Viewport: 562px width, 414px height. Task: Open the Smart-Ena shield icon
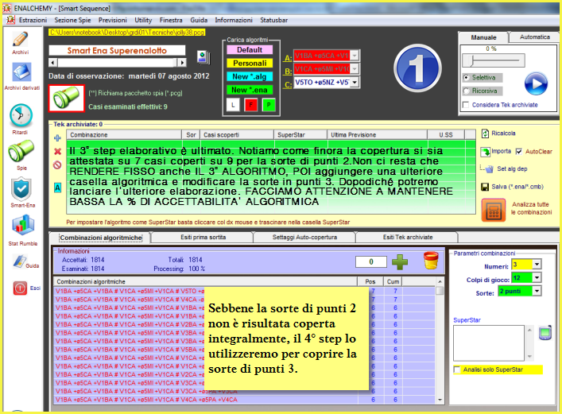(21, 189)
